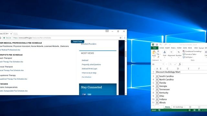Select the HOME ribbon tab

pyautogui.click(x=161, y=48)
